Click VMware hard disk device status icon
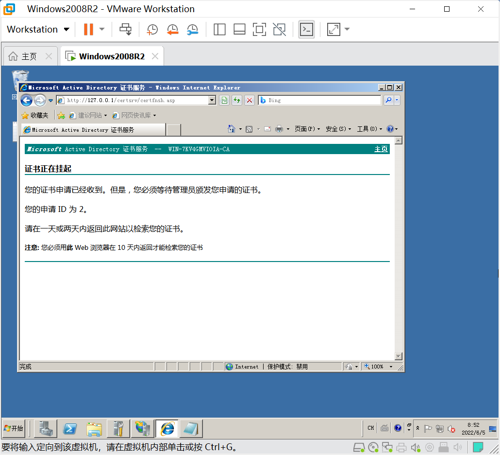This screenshot has width=500, height=455. (359, 447)
